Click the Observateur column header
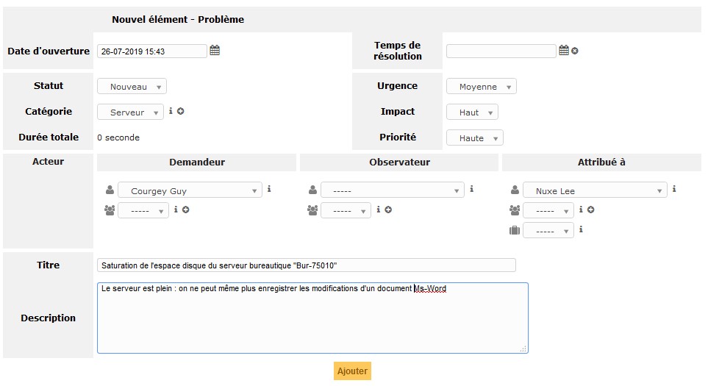 point(400,162)
